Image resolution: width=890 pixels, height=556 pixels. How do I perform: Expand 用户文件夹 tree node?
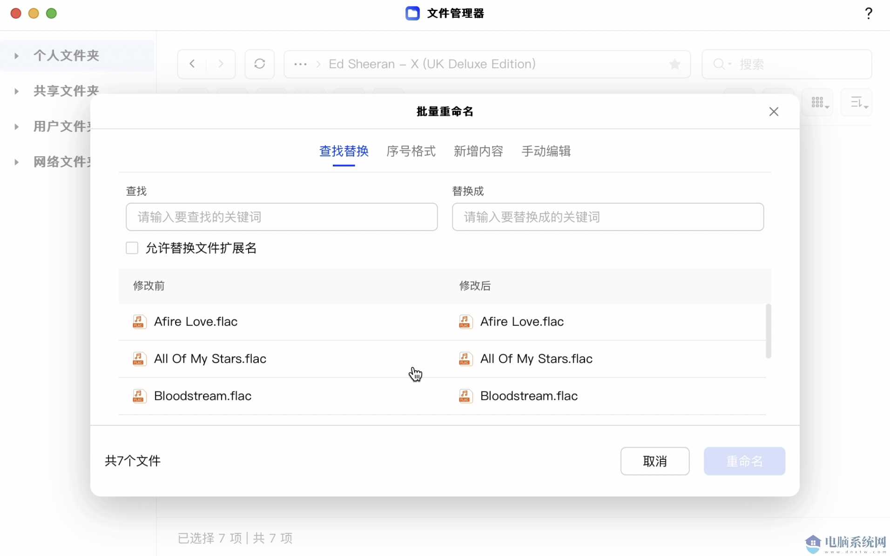coord(16,126)
